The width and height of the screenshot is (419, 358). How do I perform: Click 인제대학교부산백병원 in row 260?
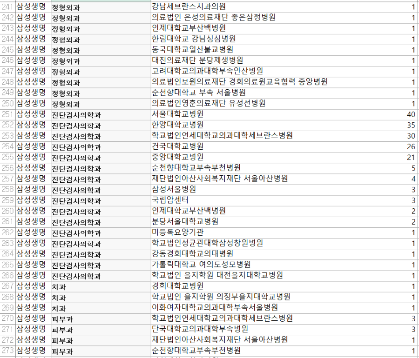pos(266,211)
